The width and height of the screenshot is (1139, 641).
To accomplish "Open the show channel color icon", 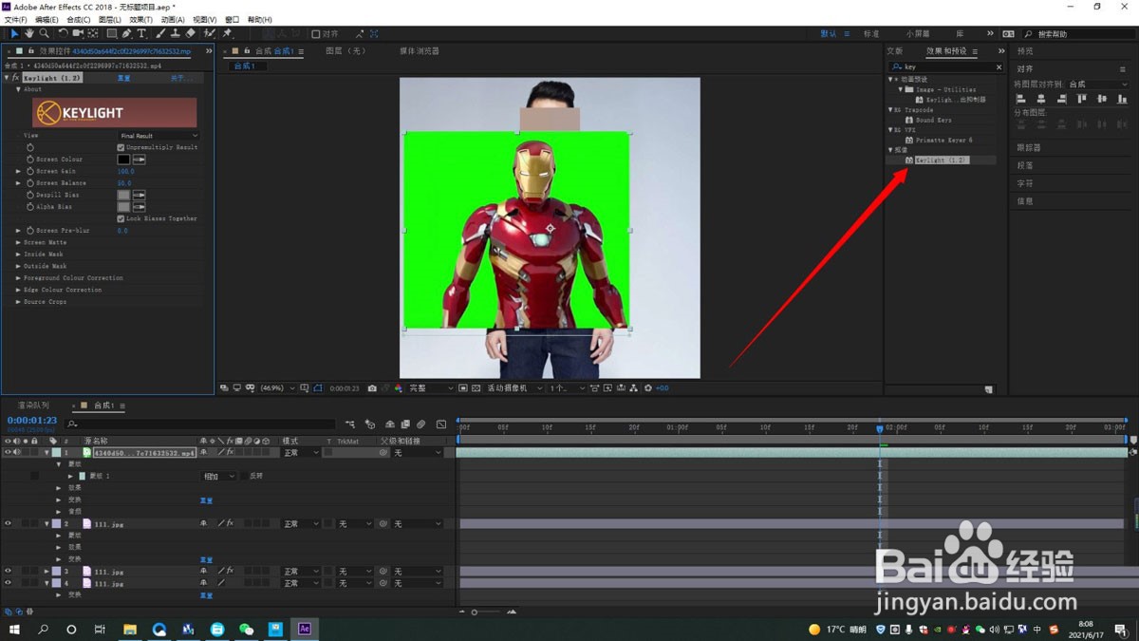I will 397,388.
